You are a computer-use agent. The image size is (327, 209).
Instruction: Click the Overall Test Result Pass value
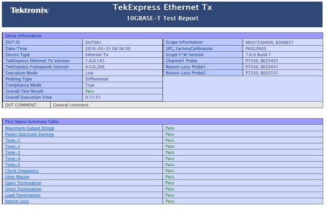(90, 91)
